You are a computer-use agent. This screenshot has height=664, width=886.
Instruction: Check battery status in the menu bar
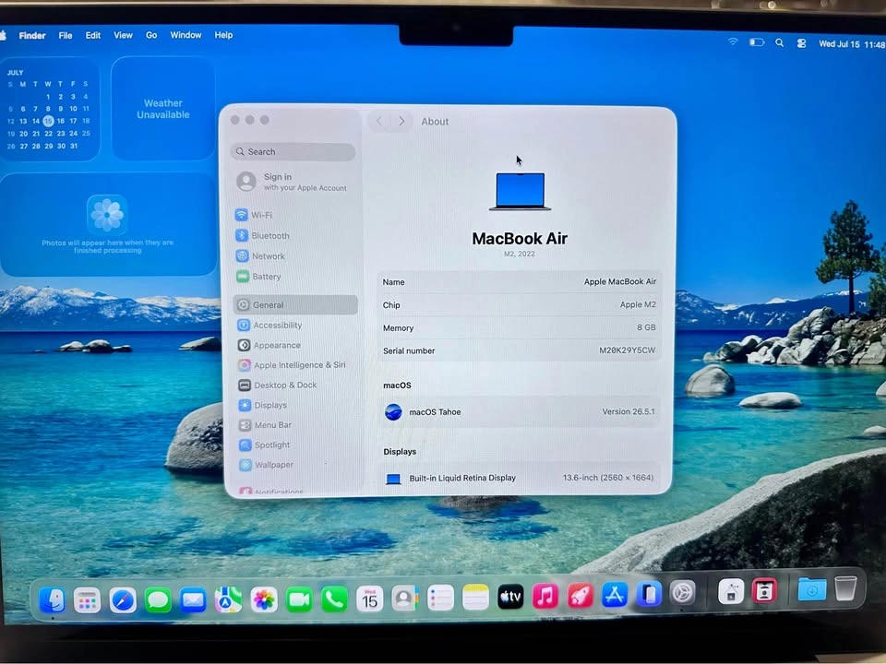pyautogui.click(x=757, y=42)
